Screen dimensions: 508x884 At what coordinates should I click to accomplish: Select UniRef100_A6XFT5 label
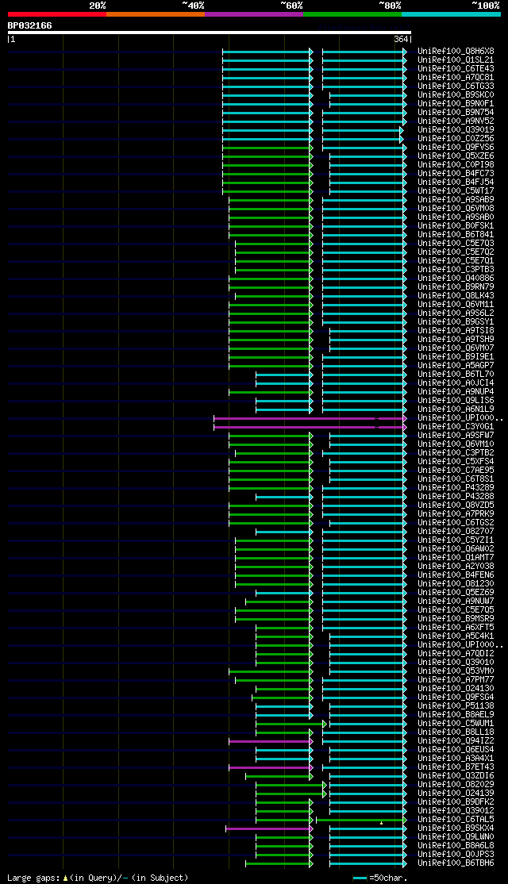[x=456, y=628]
